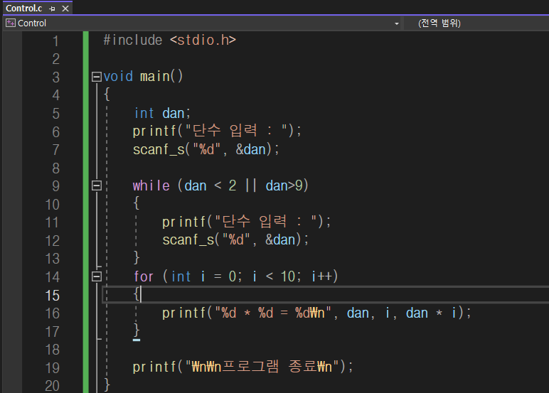This screenshot has width=549, height=393.
Task: Click the 'int dan;' declaration
Action: [x=162, y=113]
